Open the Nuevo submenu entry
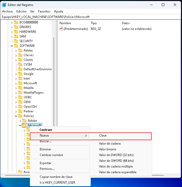 60,136
